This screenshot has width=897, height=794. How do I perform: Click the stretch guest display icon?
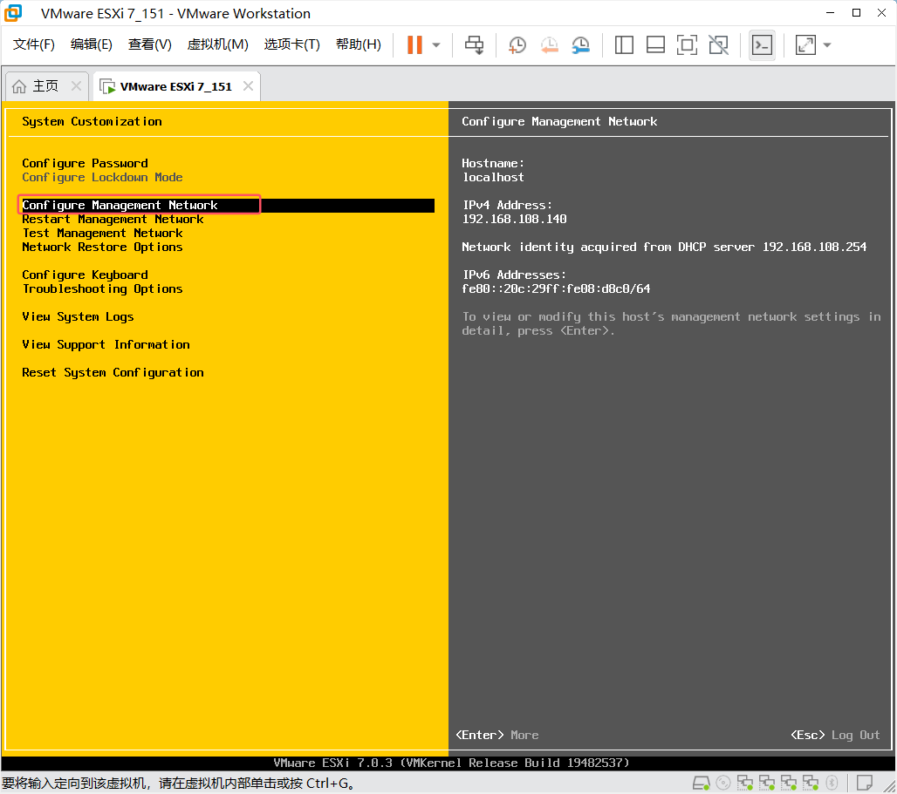point(805,44)
